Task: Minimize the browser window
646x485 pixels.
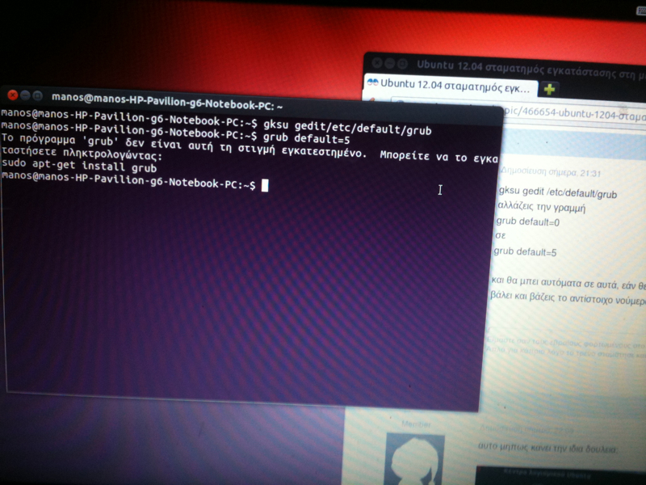Action: [390, 64]
